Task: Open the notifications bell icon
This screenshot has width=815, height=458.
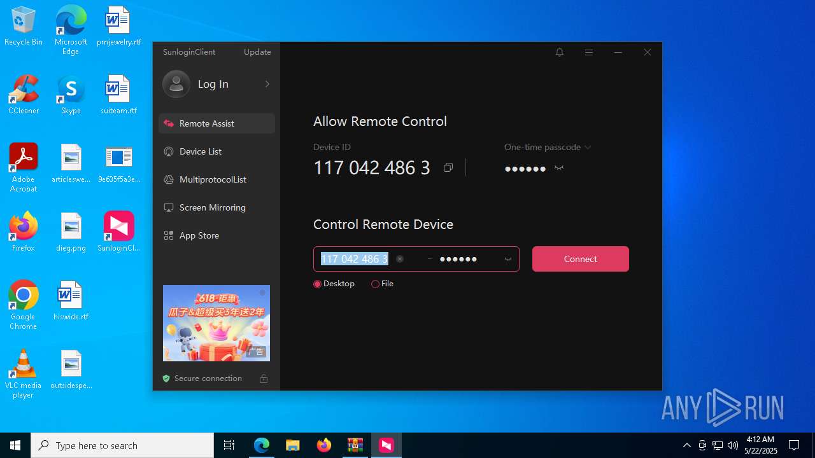Action: pyautogui.click(x=560, y=52)
